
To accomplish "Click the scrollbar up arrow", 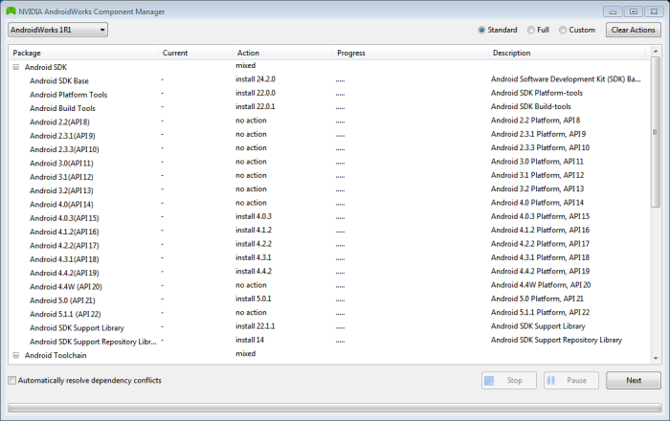I will click(656, 52).
